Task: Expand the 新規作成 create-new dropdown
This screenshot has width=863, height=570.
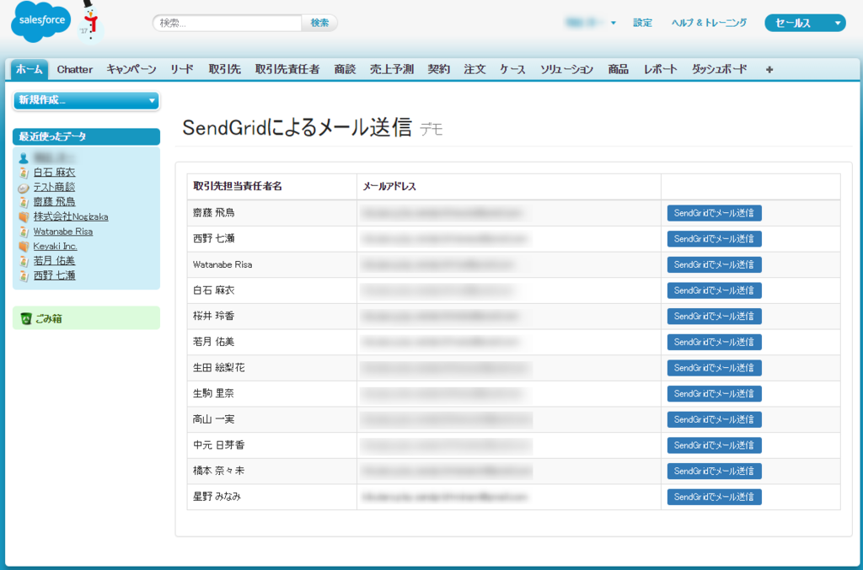Action: (x=87, y=100)
